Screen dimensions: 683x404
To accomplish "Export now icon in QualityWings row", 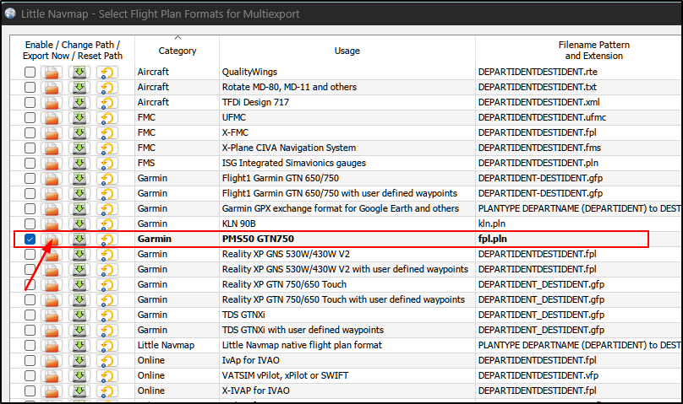I will coord(79,72).
